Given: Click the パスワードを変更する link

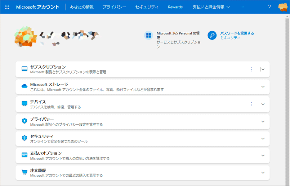Looking at the screenshot, I should pyautogui.click(x=237, y=33).
